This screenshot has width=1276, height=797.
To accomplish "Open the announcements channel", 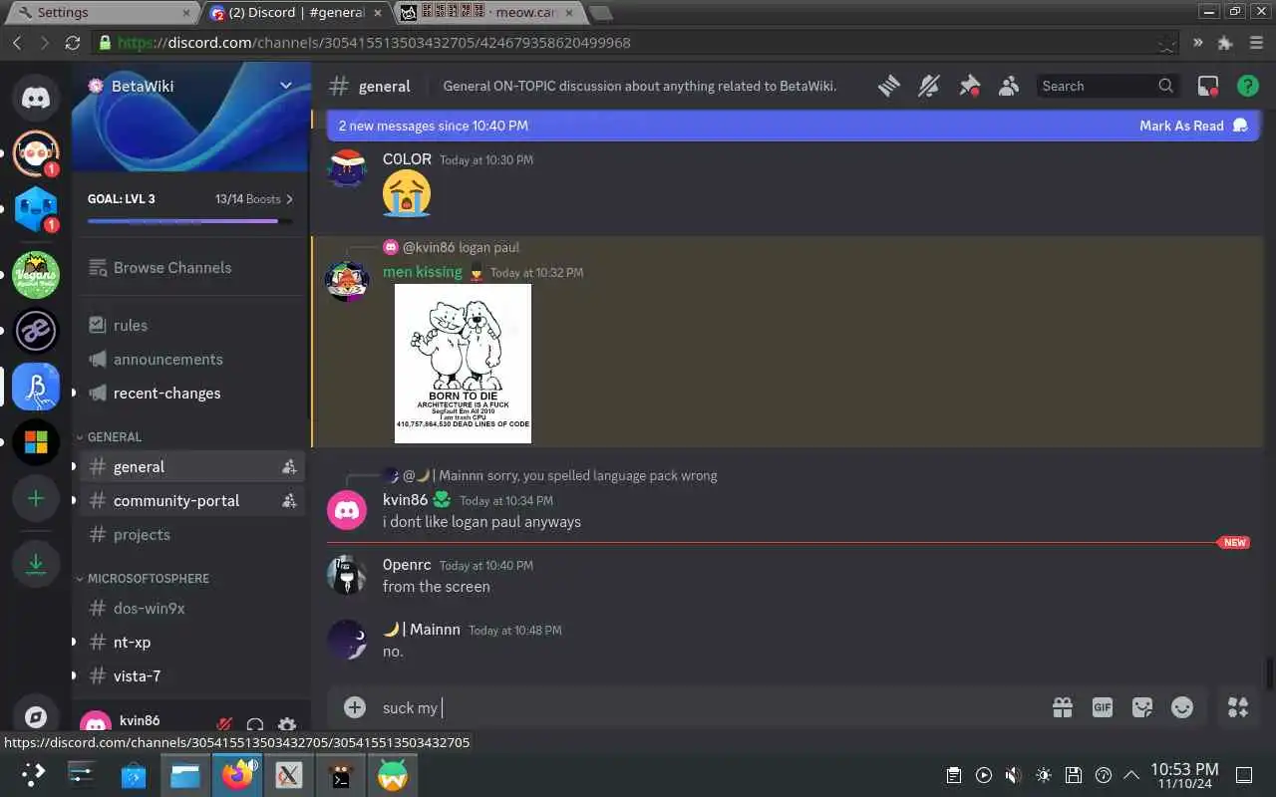I will pyautogui.click(x=191, y=359).
